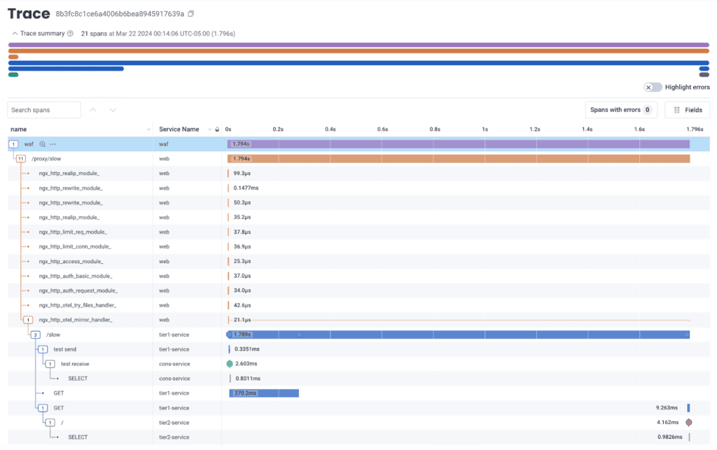717x450 pixels.
Task: Collapse the GET span lasting 9.263ms
Action: [43, 408]
